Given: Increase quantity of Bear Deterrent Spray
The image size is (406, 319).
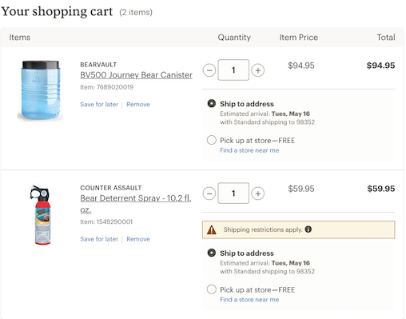Looking at the screenshot, I should click(x=258, y=193).
